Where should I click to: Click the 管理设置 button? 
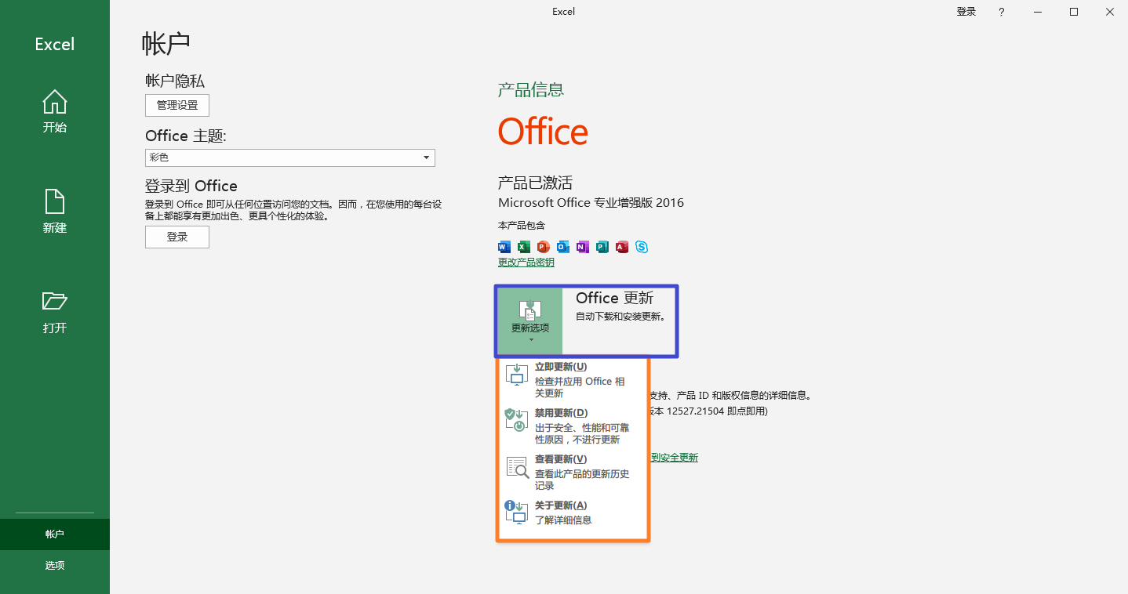pyautogui.click(x=177, y=105)
